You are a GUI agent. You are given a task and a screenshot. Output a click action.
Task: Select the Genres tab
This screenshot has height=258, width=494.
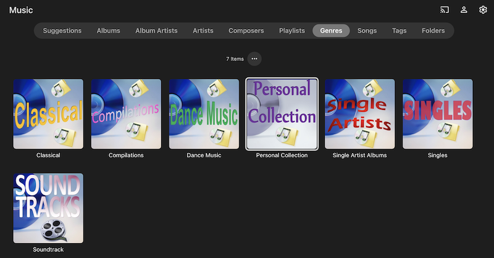(331, 31)
